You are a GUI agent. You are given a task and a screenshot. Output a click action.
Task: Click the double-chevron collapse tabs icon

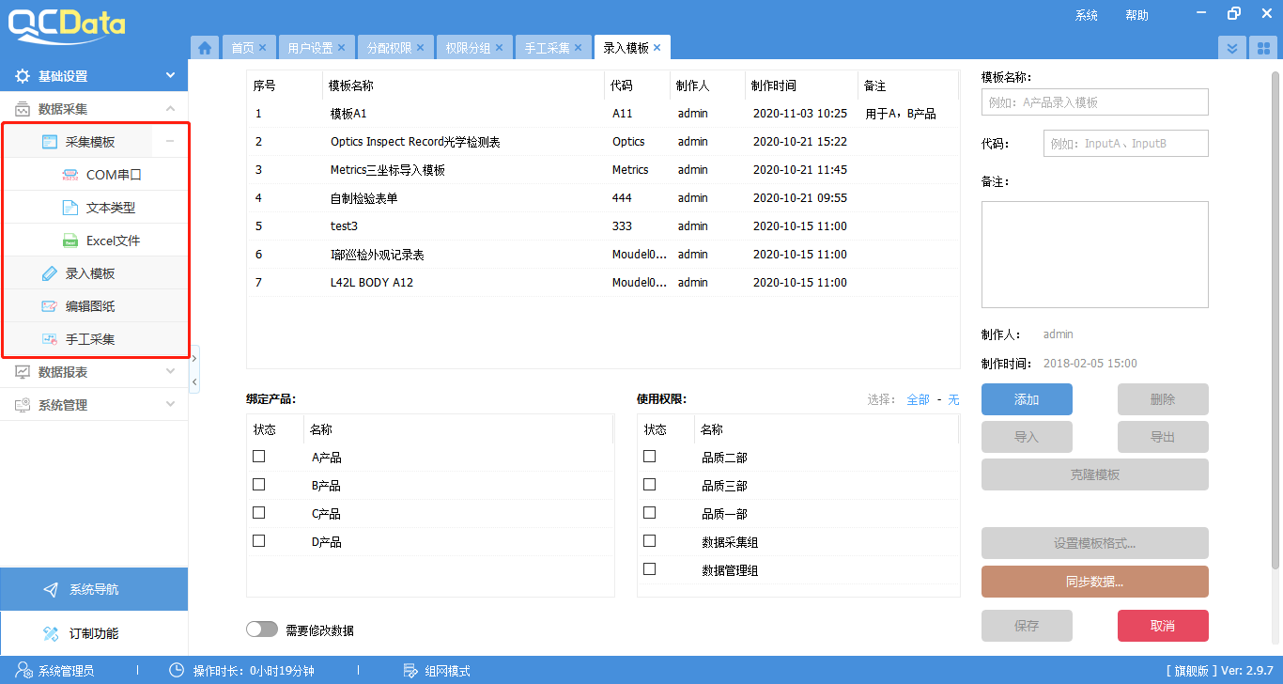[x=1231, y=47]
